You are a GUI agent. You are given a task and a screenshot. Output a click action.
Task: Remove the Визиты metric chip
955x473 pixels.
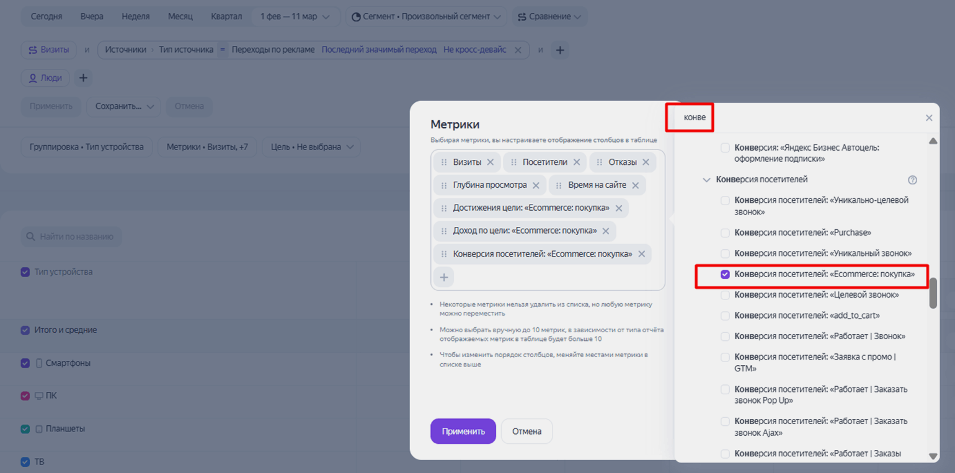click(x=490, y=162)
